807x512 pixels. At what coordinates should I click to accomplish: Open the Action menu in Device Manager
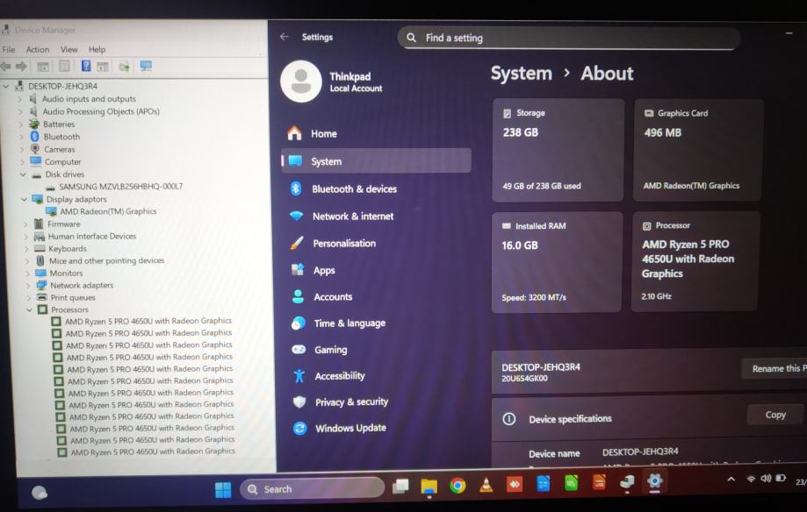pyautogui.click(x=38, y=49)
